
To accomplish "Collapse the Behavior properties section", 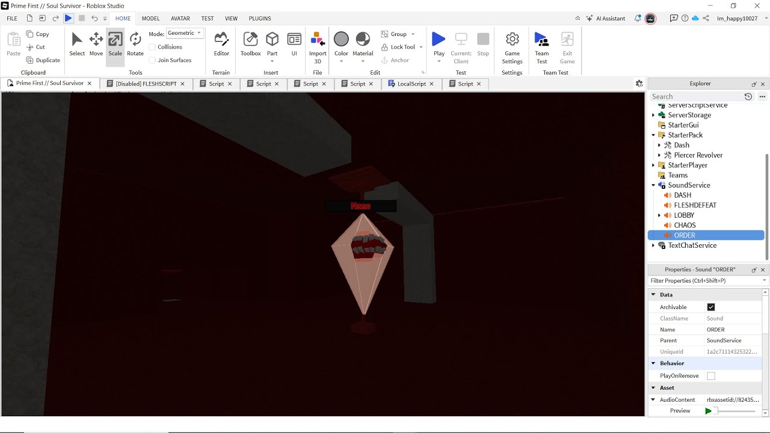I will coord(653,363).
